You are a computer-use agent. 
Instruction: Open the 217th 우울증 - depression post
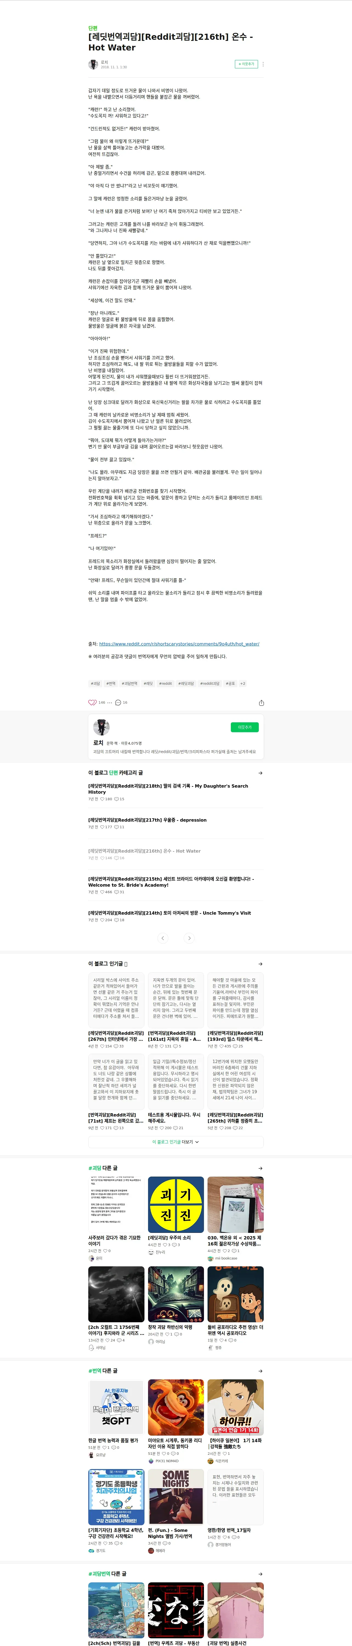147,820
